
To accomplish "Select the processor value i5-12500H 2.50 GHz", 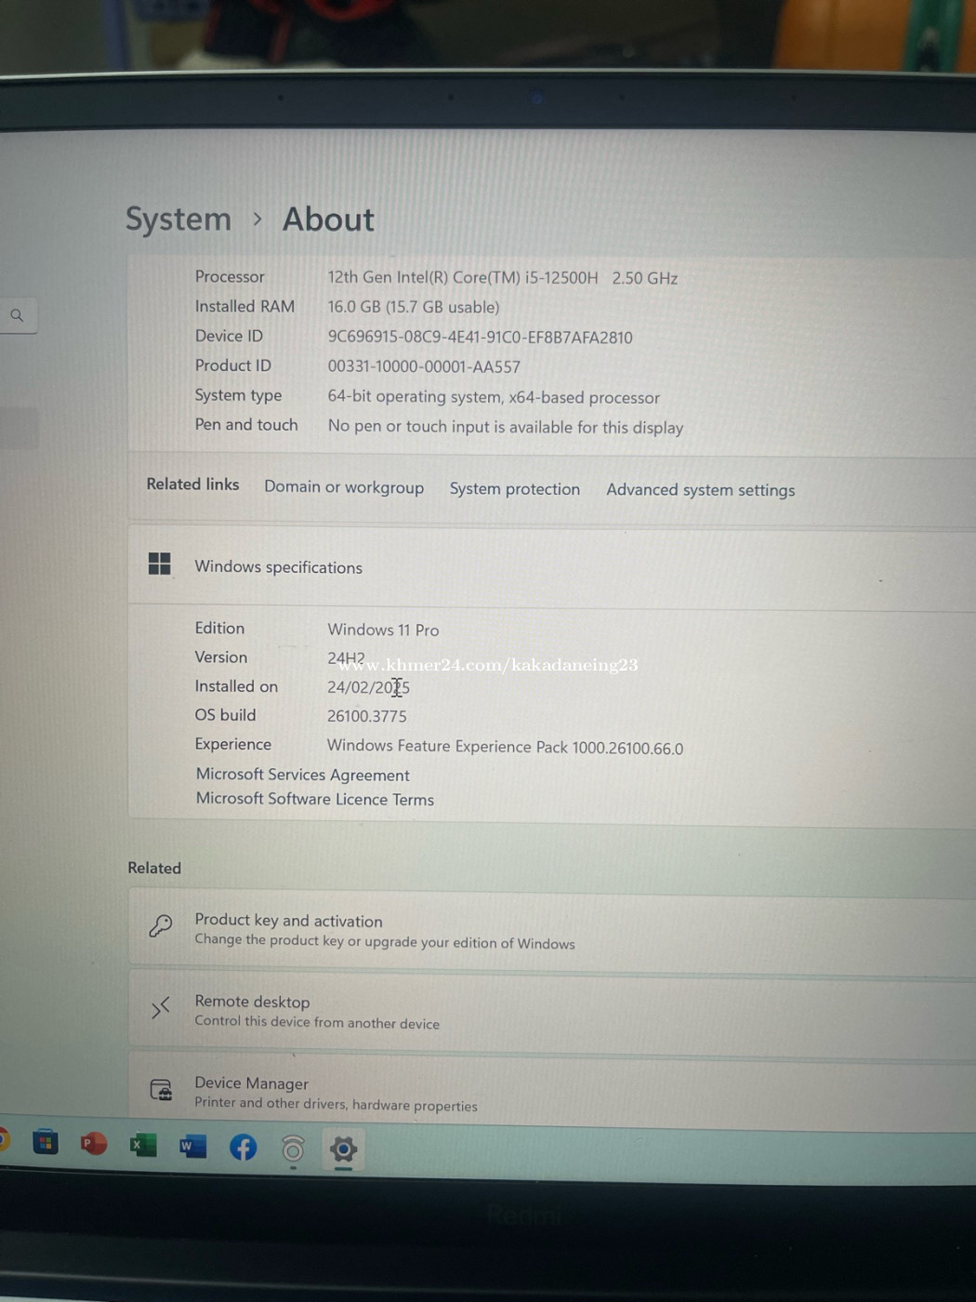I will tap(502, 278).
